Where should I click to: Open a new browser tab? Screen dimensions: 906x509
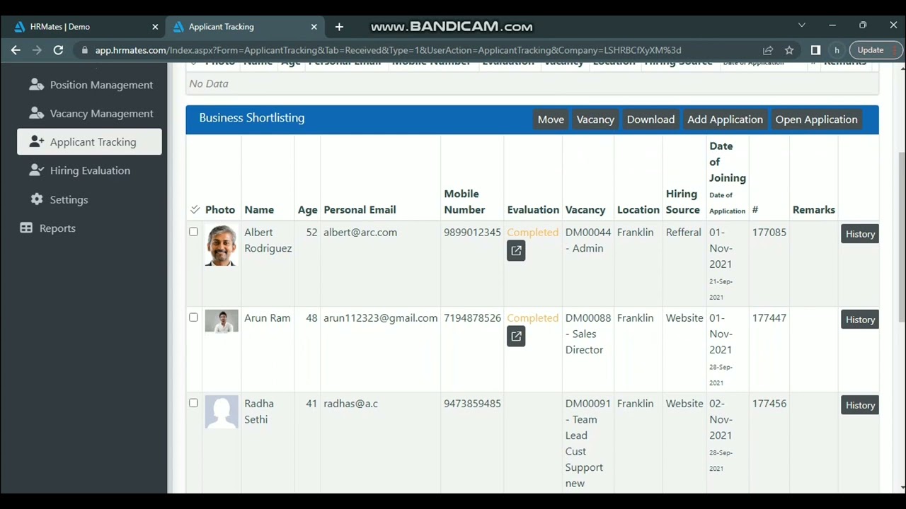click(x=339, y=27)
